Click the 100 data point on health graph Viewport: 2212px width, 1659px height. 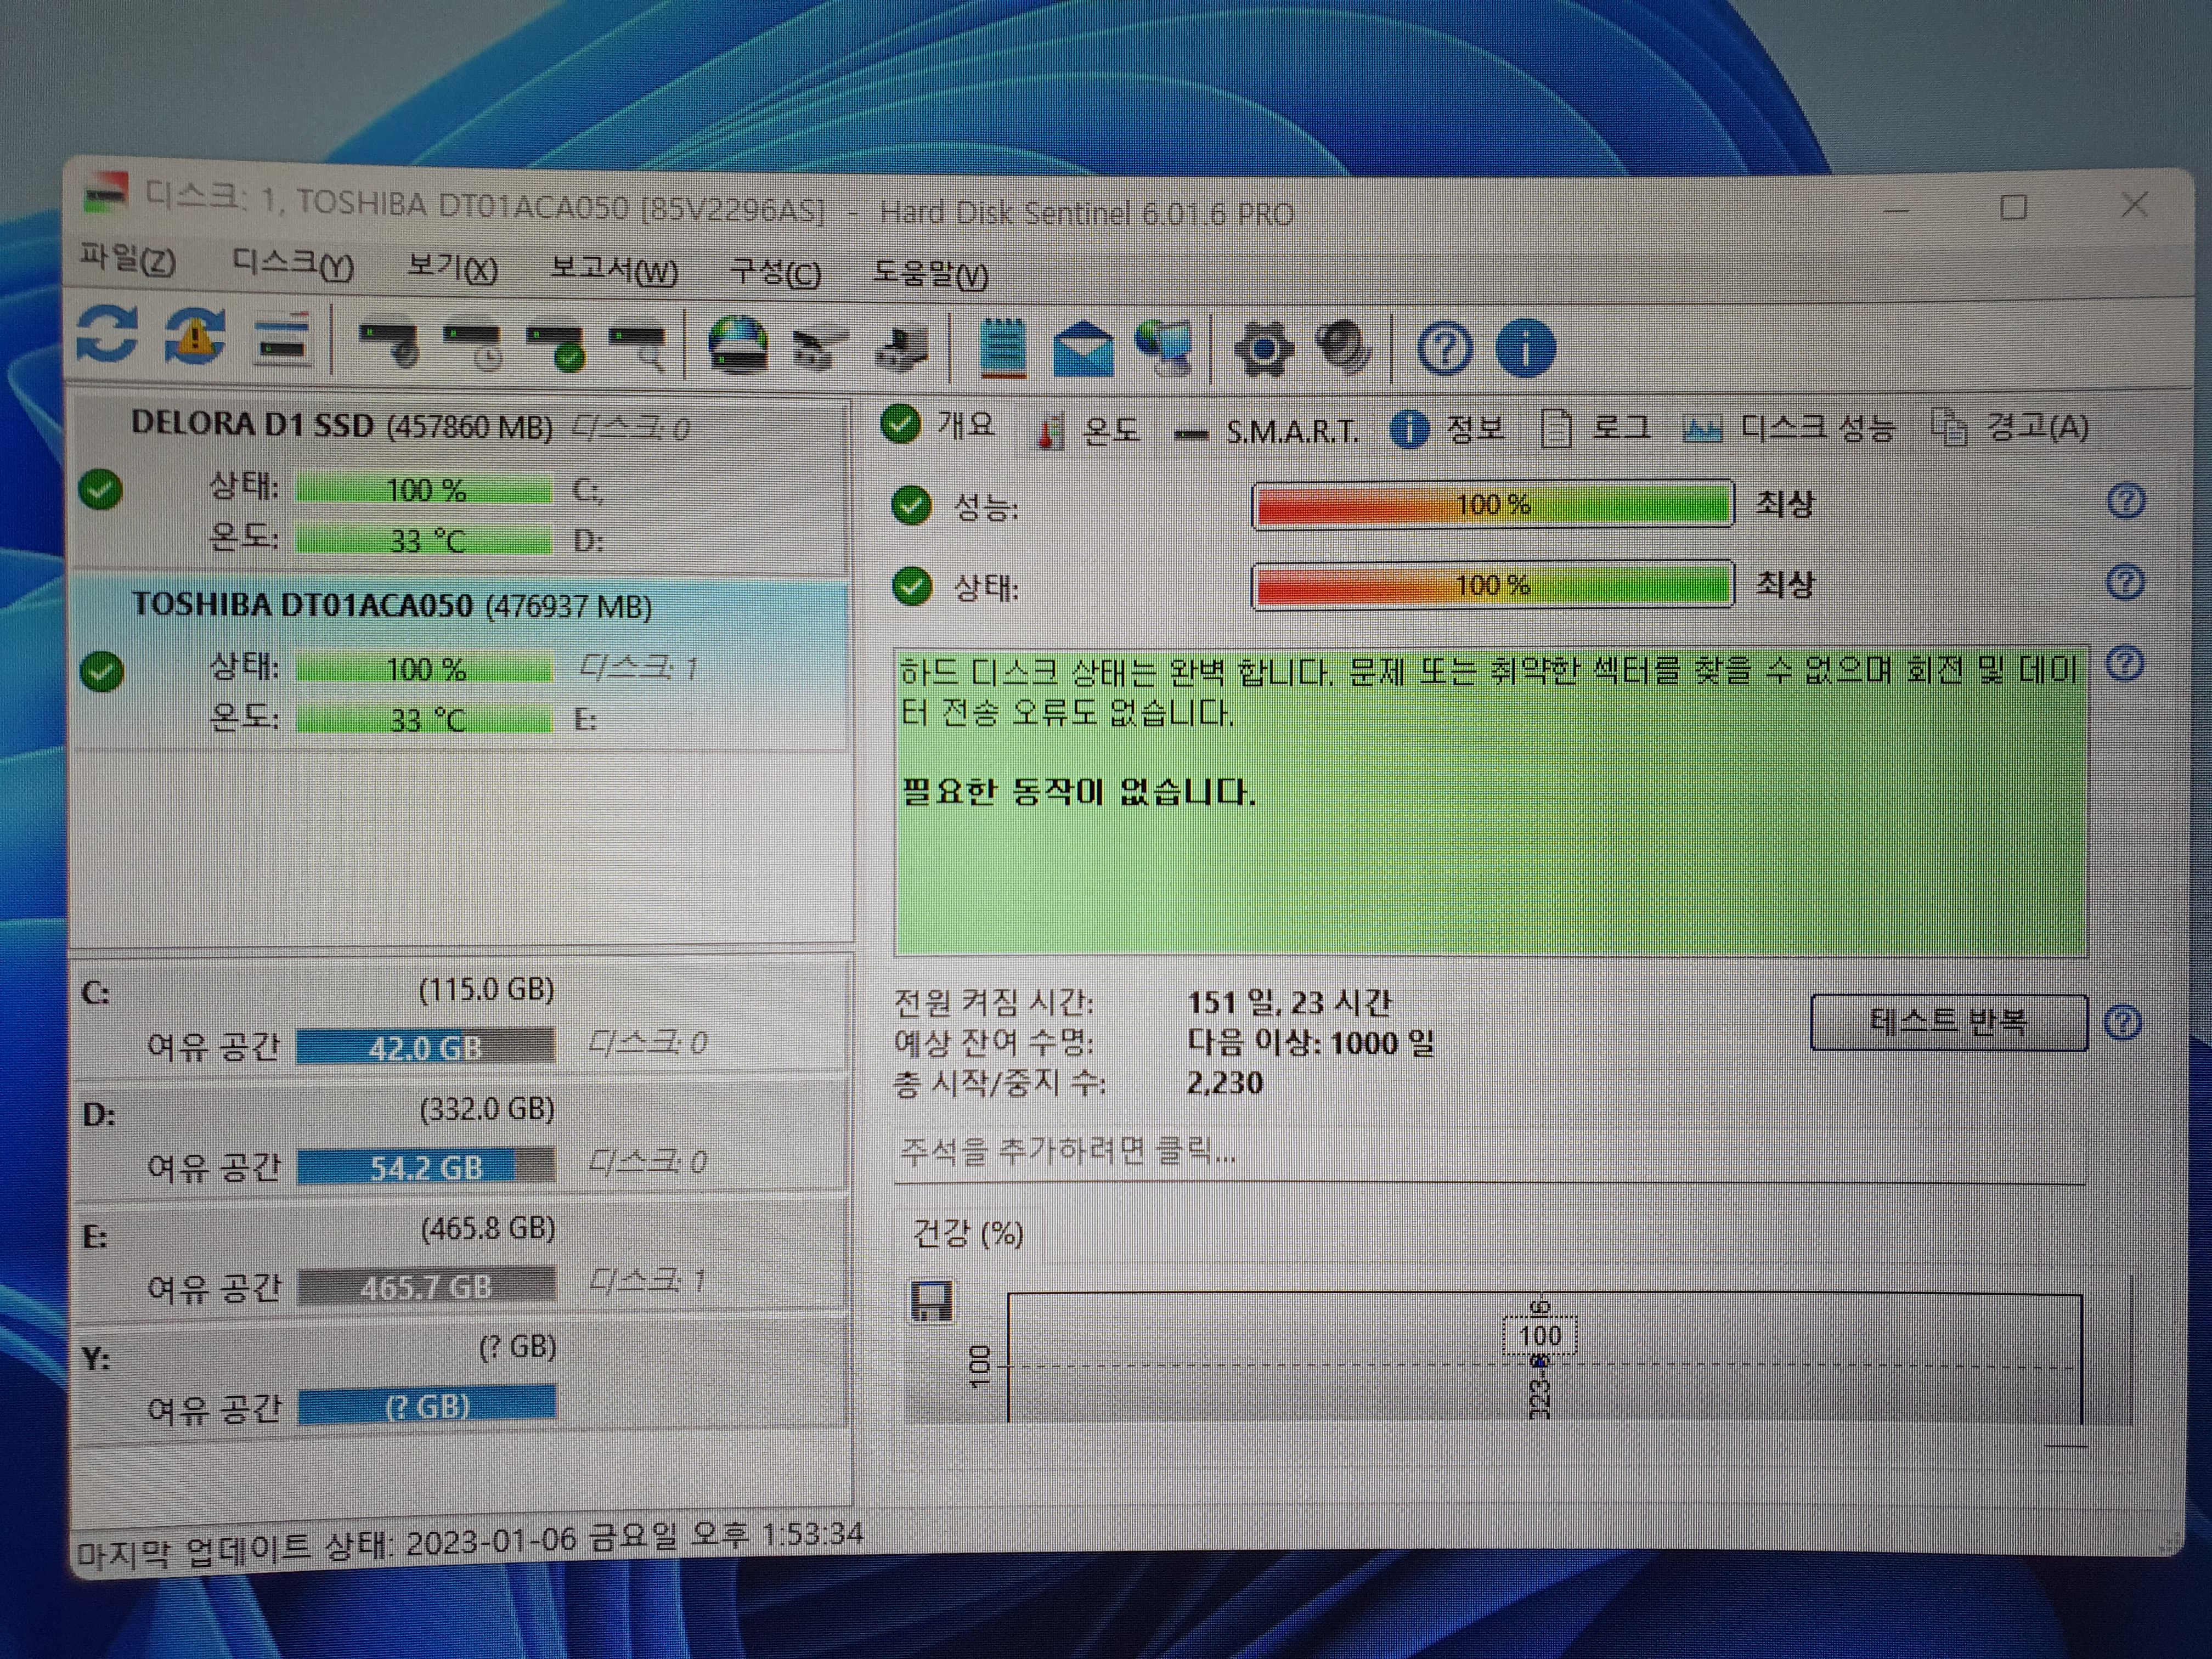point(1540,1336)
